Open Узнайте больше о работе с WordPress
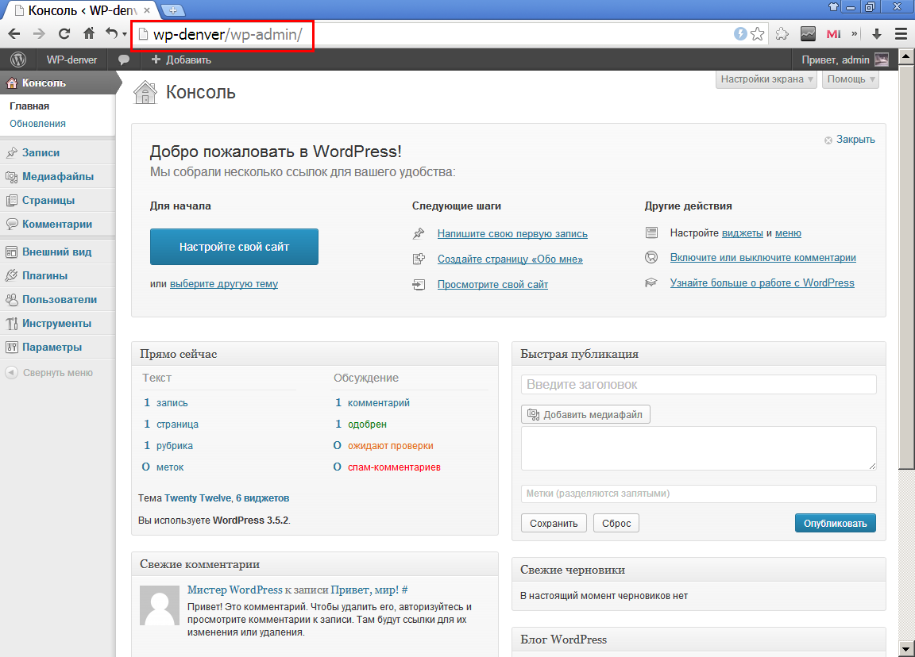This screenshot has height=657, width=915. (762, 282)
